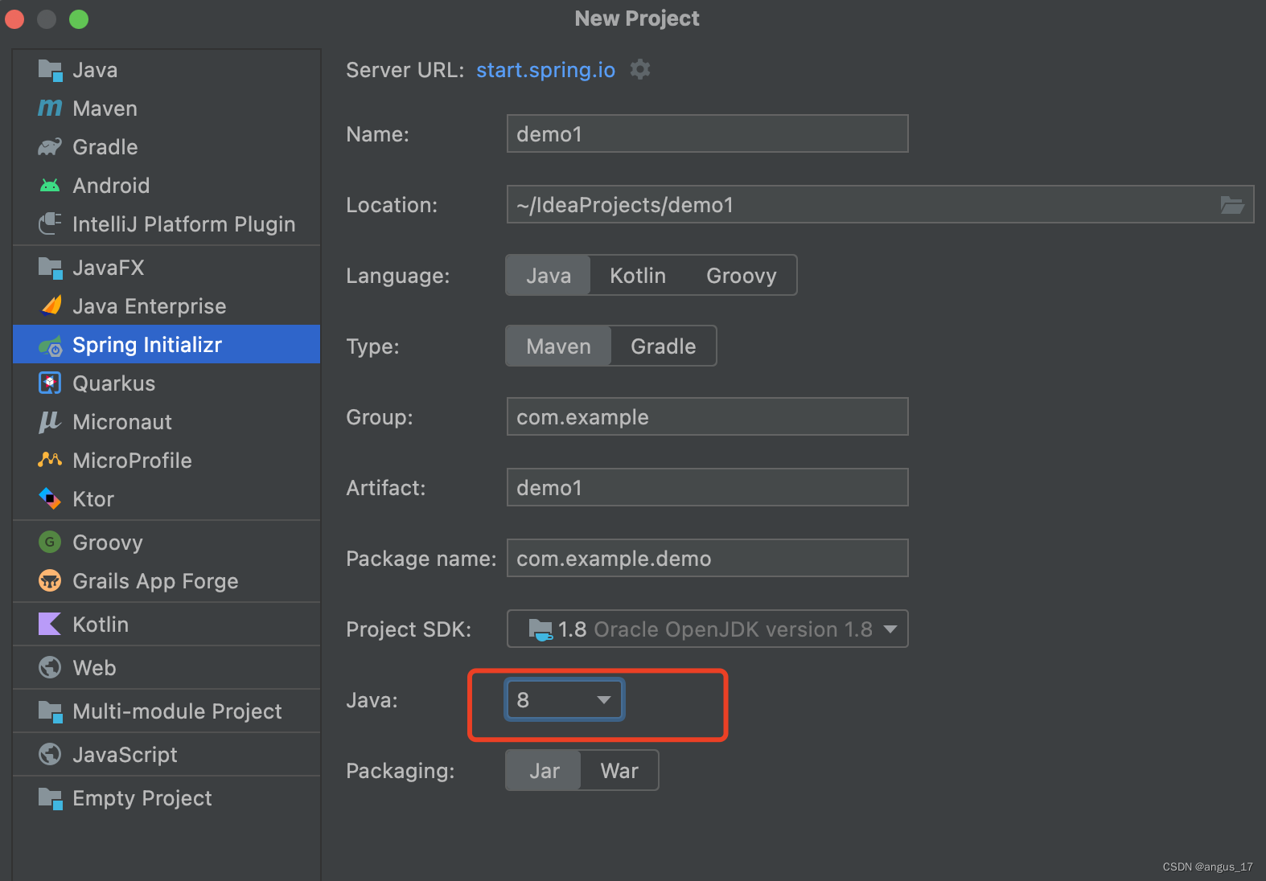
Task: Select IntelliJ Platform Plugin in sidebar
Action: (166, 224)
